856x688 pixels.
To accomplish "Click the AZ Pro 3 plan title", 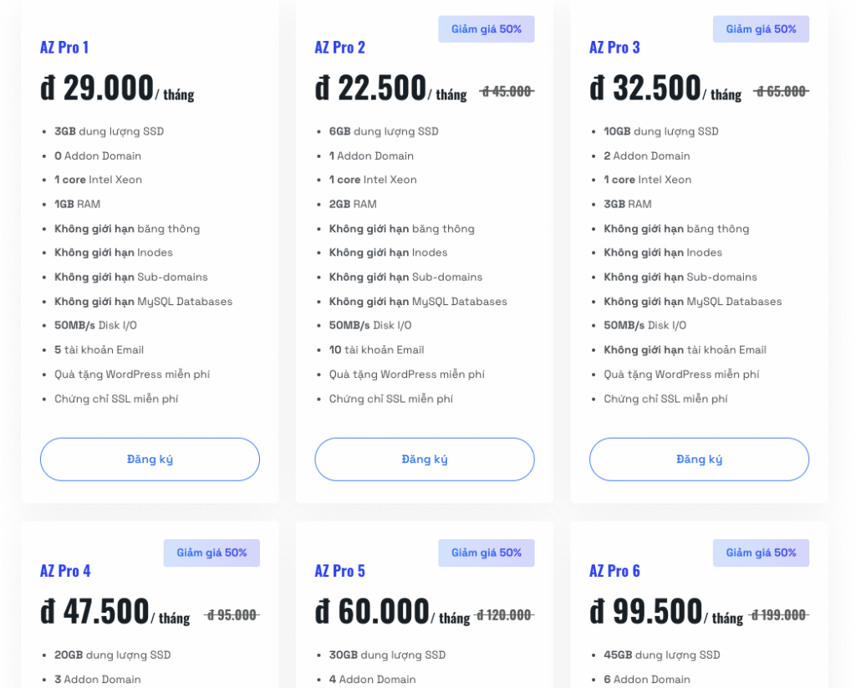I will click(x=614, y=47).
